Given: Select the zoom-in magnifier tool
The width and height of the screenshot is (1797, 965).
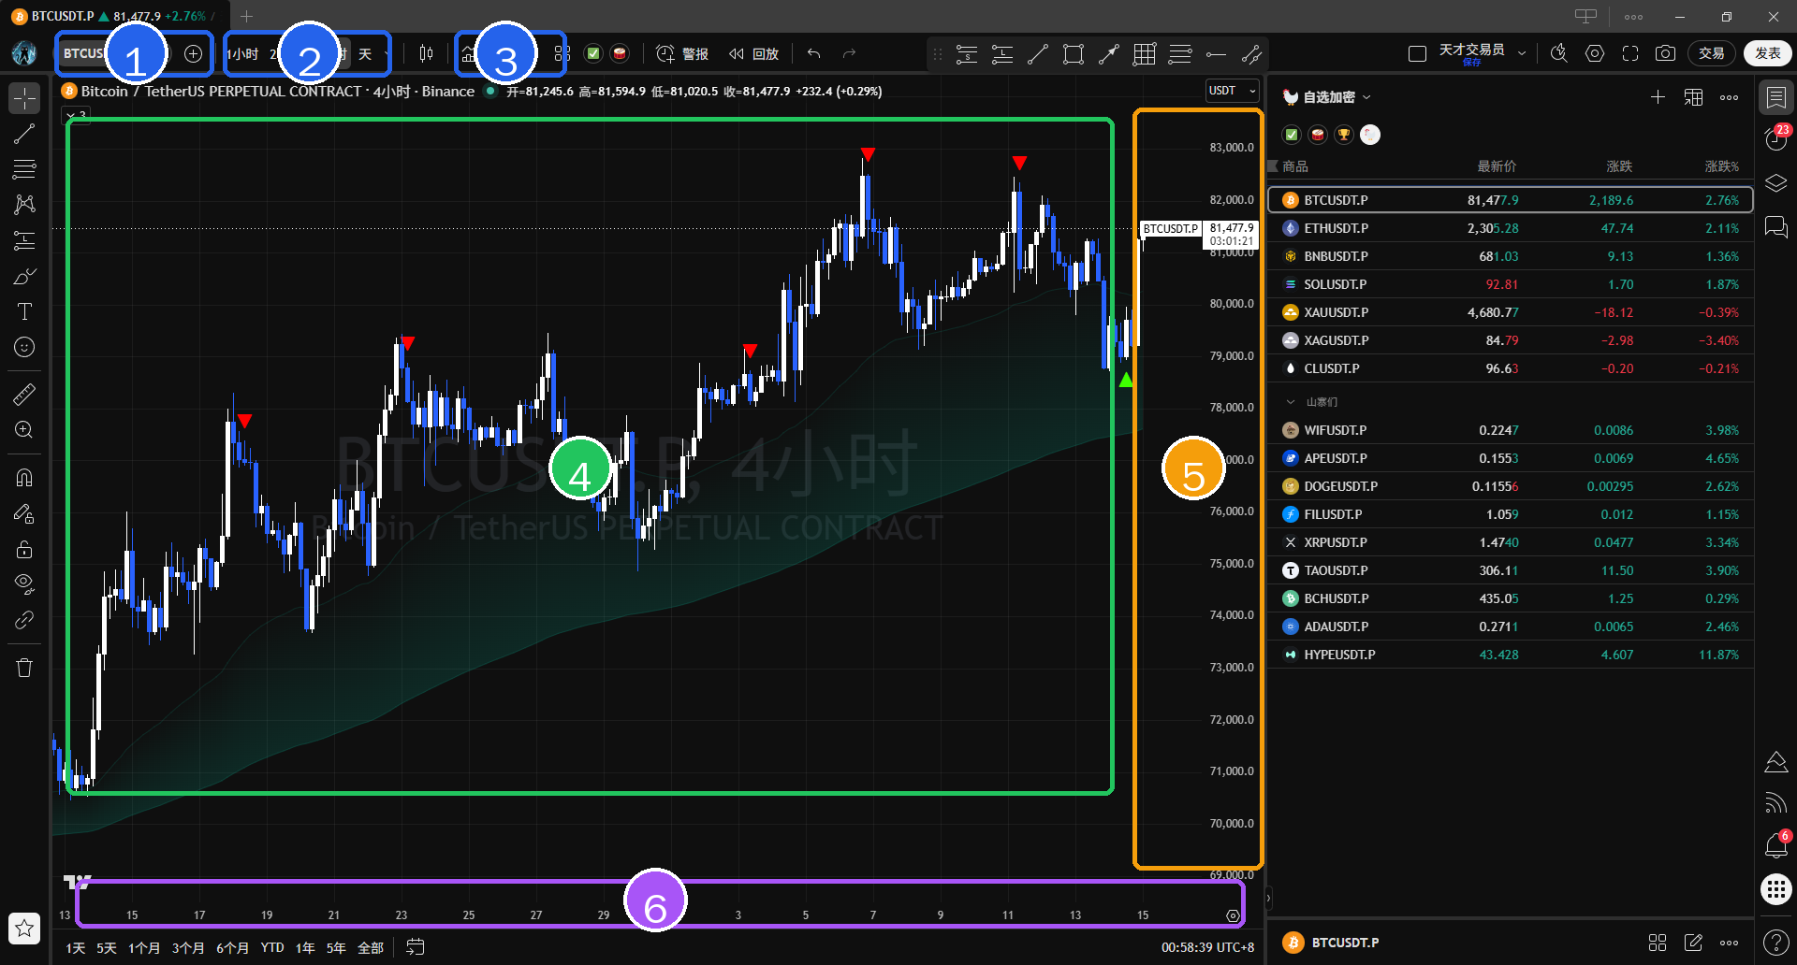Looking at the screenshot, I should (24, 430).
